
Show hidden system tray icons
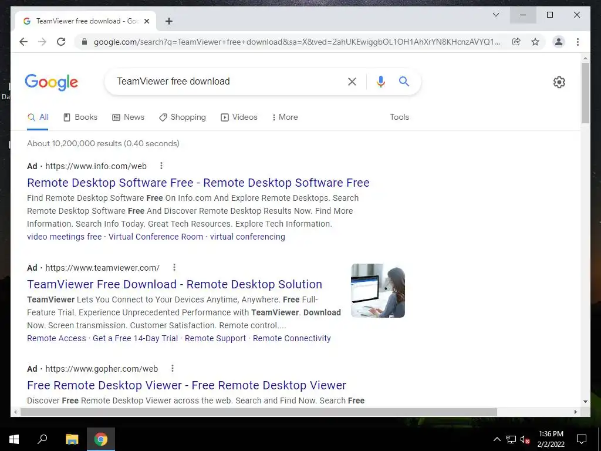[497, 439]
